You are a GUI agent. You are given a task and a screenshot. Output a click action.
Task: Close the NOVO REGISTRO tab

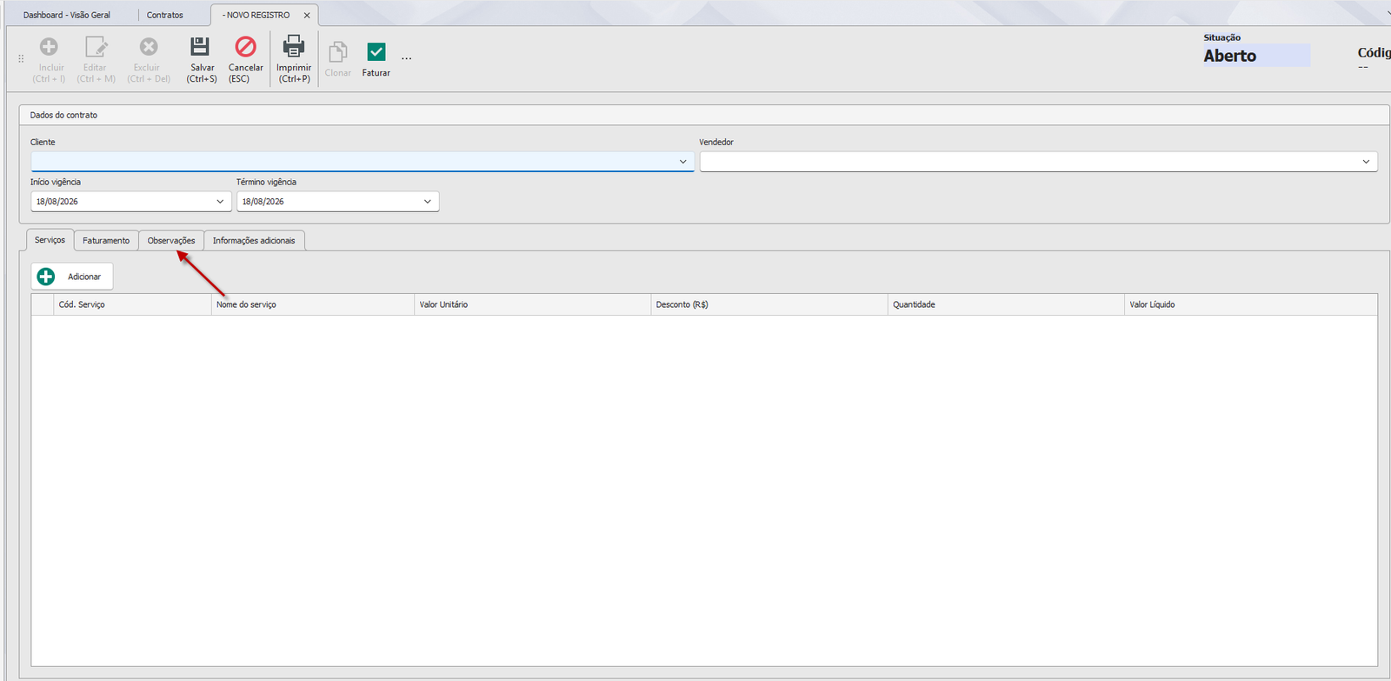[x=307, y=16]
